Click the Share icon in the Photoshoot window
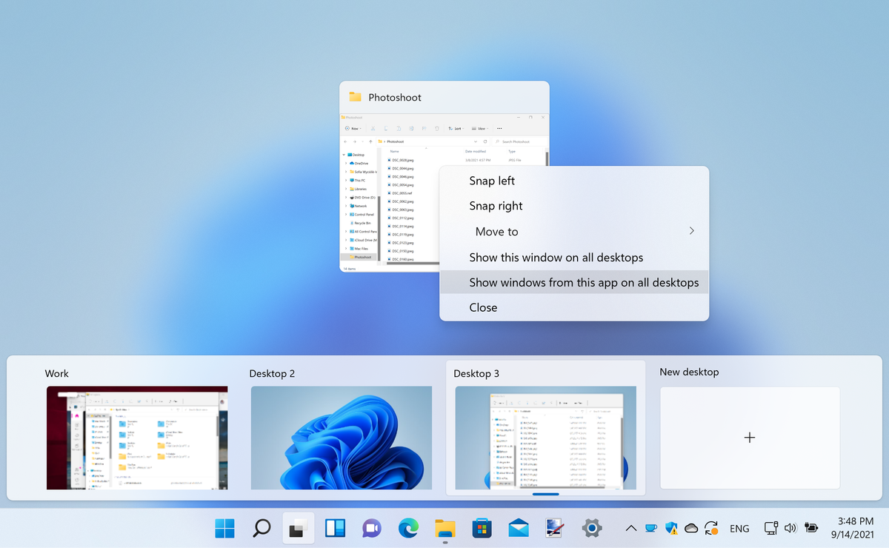 tap(424, 128)
